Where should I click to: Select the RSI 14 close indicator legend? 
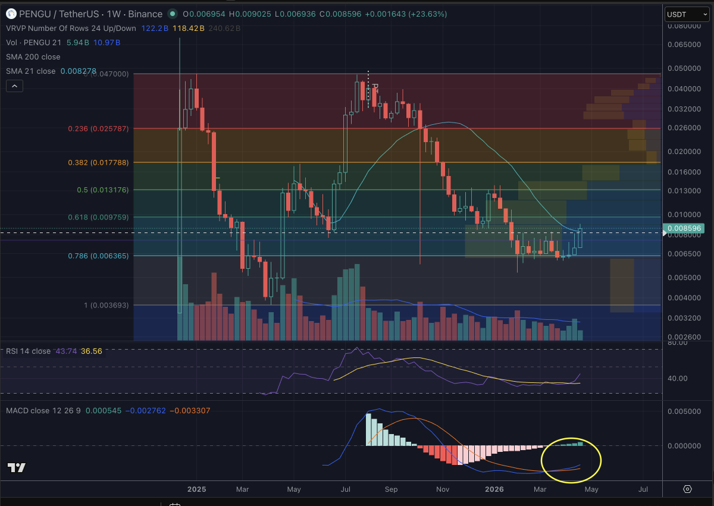pos(29,351)
